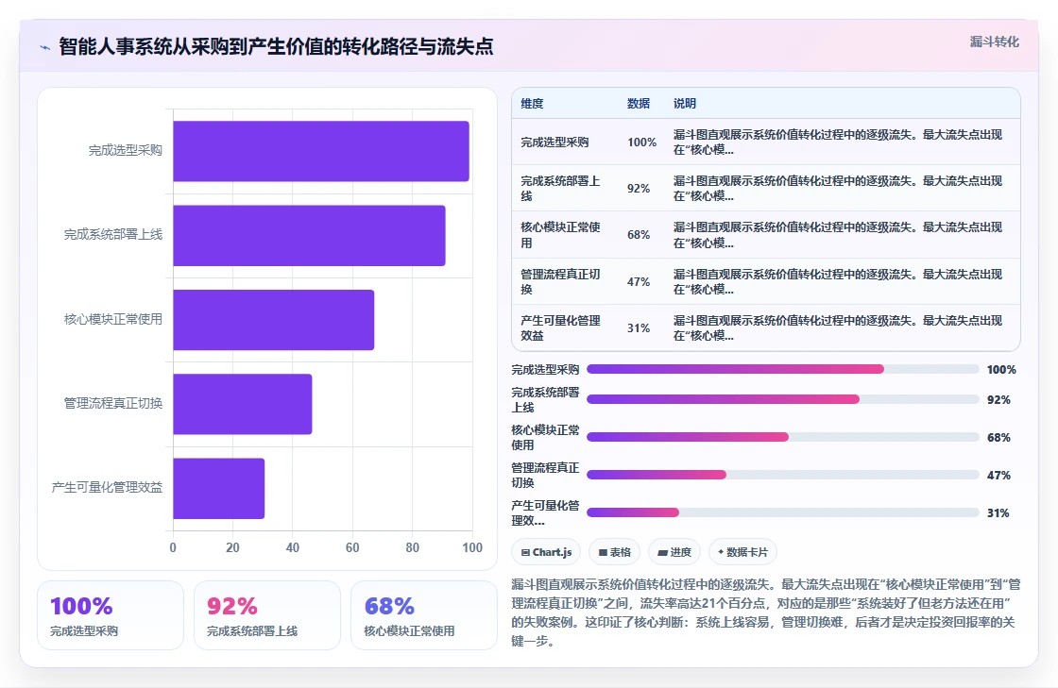Click the 完成选型采购 100% progress bar
The image size is (1058, 688).
tap(783, 369)
